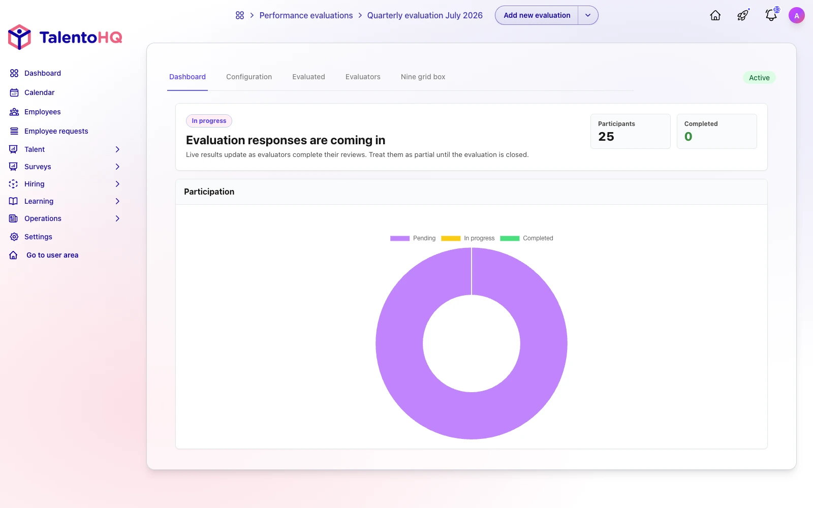Open the Calendar sidebar icon

(x=14, y=92)
